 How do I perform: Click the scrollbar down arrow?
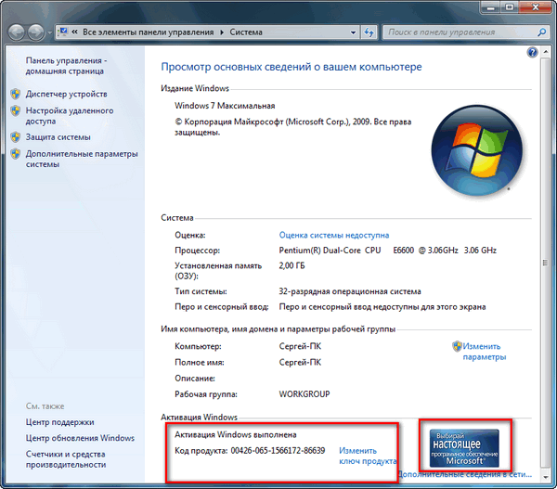(545, 478)
